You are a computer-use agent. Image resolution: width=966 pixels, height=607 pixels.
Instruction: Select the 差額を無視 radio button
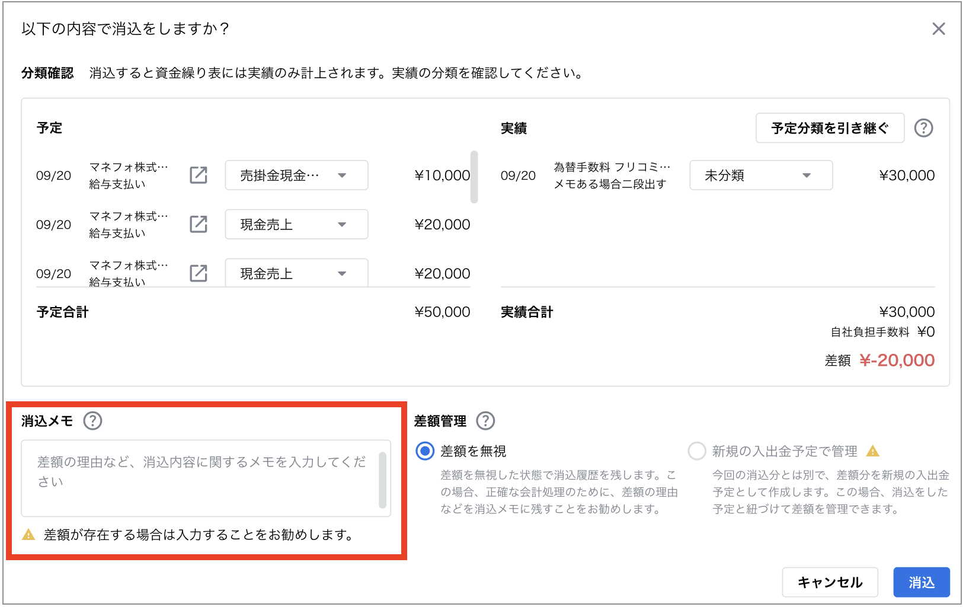pos(425,451)
